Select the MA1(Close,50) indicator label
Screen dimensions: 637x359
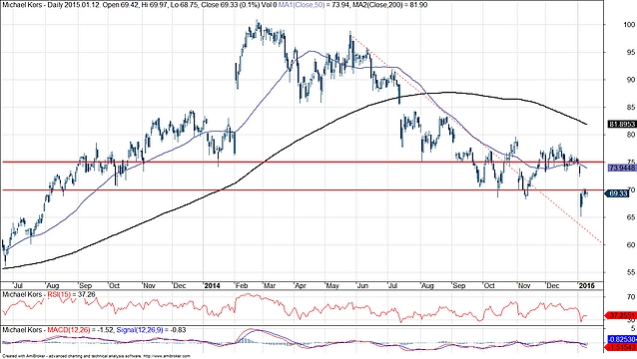click(302, 5)
